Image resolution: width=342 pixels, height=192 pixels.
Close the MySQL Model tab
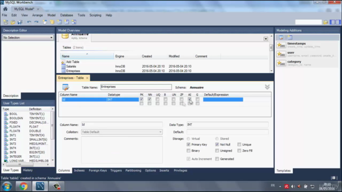coord(38,9)
